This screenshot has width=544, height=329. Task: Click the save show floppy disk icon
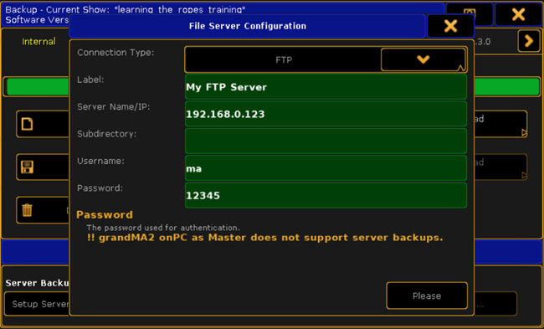tap(27, 167)
